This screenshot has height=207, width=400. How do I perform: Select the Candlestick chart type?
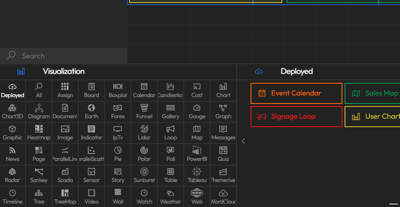[x=171, y=91]
